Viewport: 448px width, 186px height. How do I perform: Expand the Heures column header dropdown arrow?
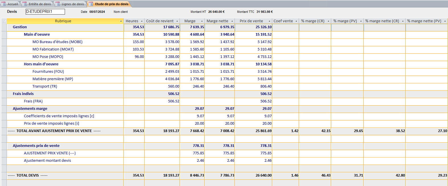[142, 21]
